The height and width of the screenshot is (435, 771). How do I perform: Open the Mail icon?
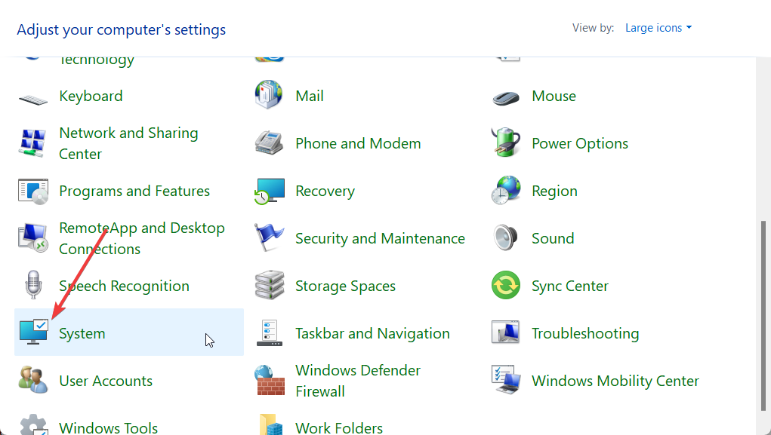click(x=269, y=96)
